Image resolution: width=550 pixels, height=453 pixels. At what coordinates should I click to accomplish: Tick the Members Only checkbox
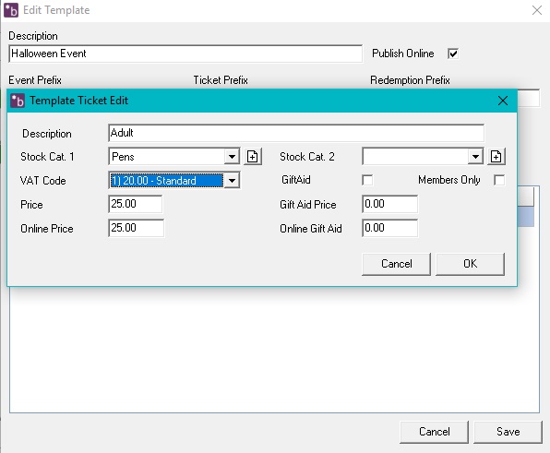point(499,180)
